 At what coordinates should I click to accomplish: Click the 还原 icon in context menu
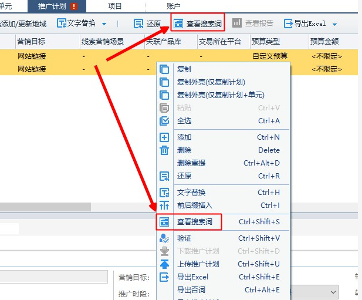pyautogui.click(x=164, y=176)
